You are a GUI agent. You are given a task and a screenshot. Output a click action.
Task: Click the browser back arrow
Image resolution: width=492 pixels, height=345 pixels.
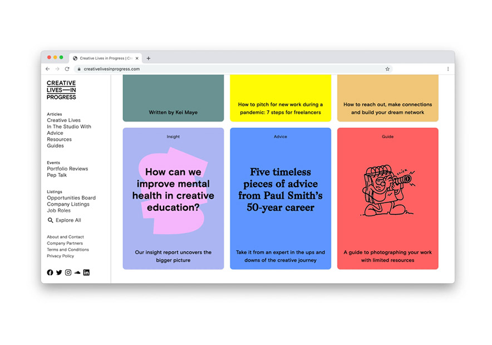click(x=48, y=69)
